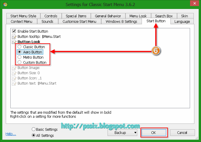Switch to the Language tab
The height and width of the screenshot is (142, 201).
[182, 22]
